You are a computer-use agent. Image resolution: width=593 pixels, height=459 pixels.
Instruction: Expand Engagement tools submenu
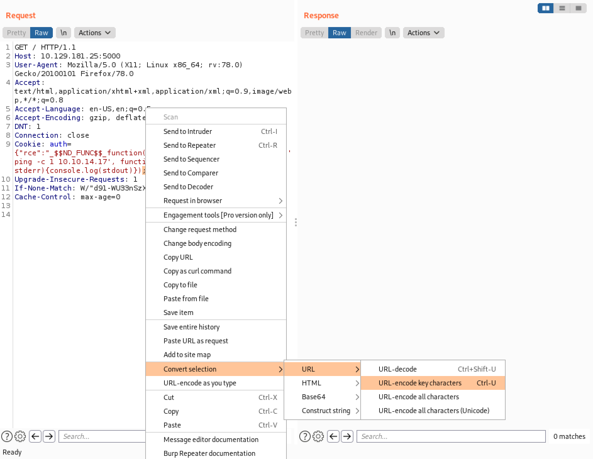(216, 215)
